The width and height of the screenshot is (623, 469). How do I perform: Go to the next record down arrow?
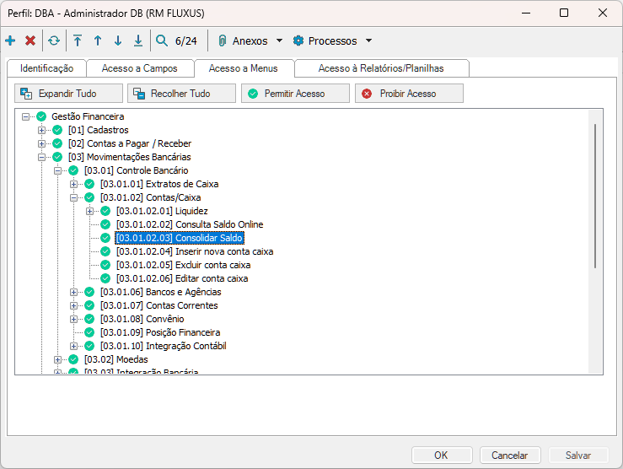click(x=118, y=40)
